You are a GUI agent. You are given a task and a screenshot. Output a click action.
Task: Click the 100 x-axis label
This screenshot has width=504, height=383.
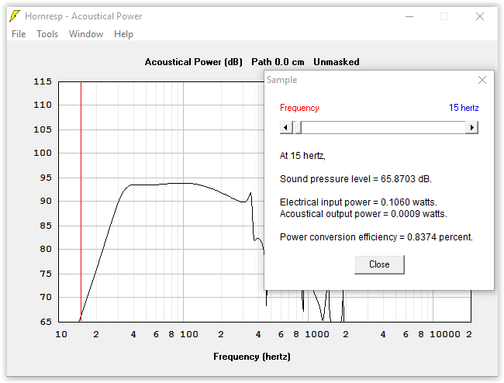(x=189, y=334)
